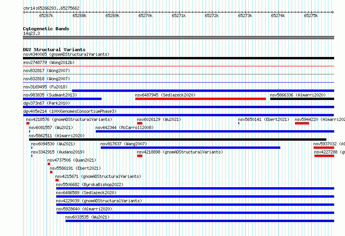The image size is (345, 236).
Task: Click the thick blue bar of nsv3169495
Action: 203,91
